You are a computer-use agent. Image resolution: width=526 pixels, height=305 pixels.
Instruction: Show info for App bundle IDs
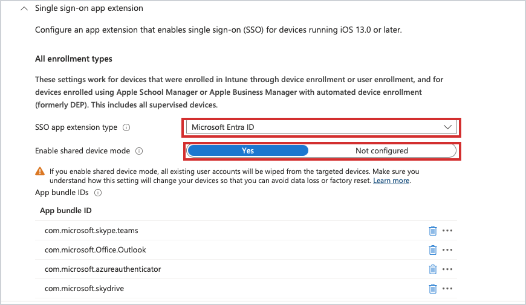(98, 193)
